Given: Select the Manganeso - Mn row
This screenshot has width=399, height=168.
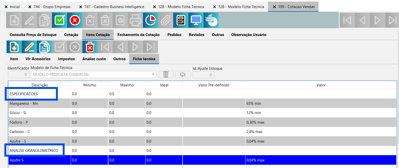Looking at the screenshot, I should pyautogui.click(x=24, y=104).
